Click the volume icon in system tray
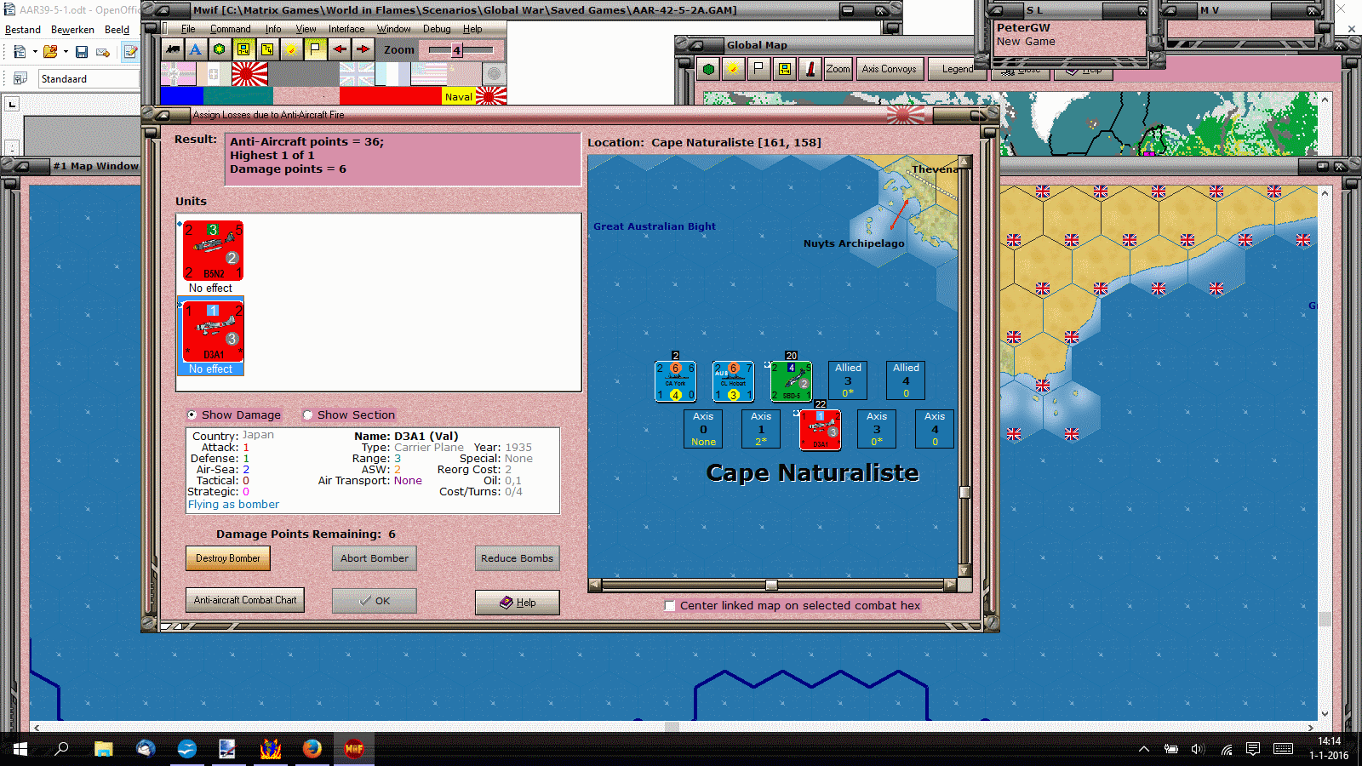Image resolution: width=1362 pixels, height=766 pixels. 1198,749
